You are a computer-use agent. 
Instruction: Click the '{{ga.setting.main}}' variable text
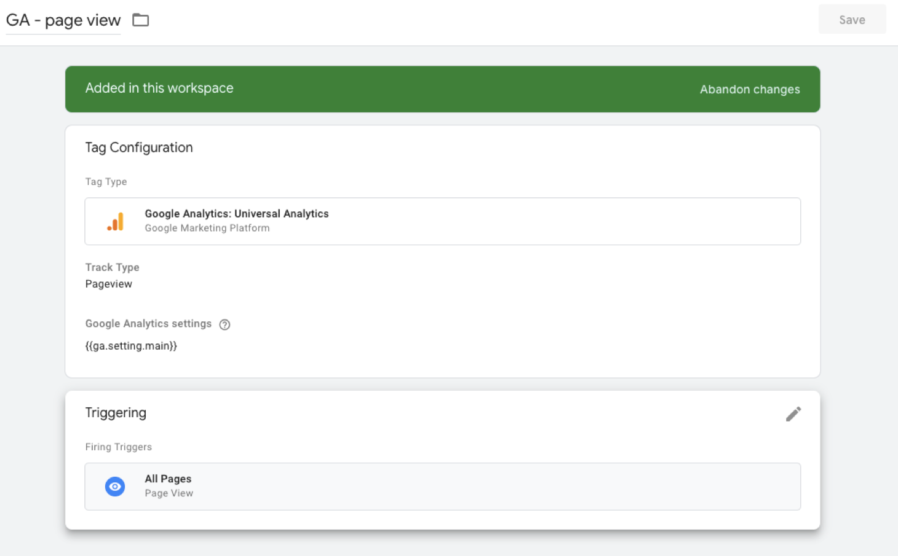tap(131, 346)
